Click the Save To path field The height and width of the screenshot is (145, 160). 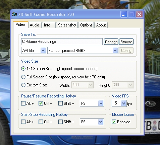[x=62, y=42]
